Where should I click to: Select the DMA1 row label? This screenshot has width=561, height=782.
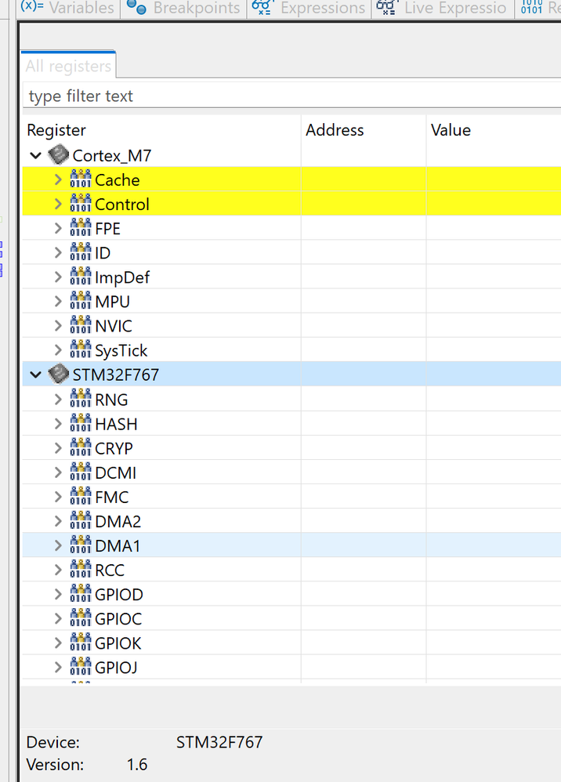click(x=118, y=546)
